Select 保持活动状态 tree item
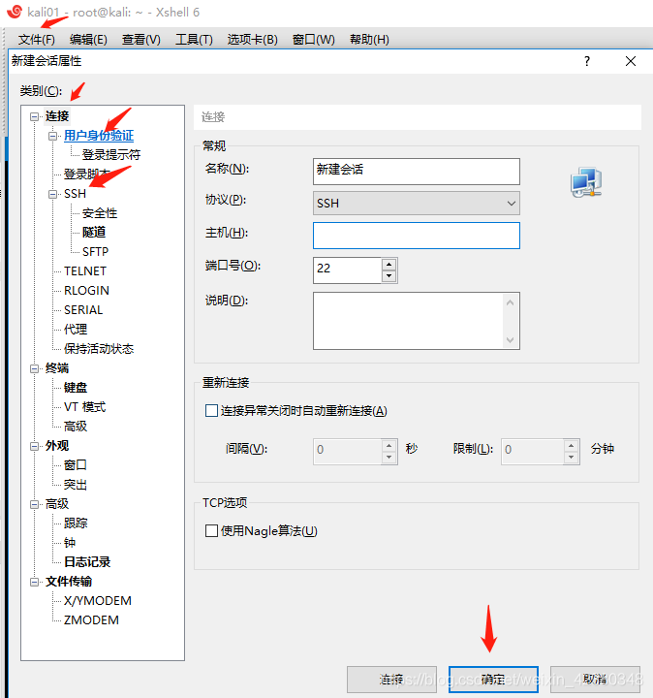Image resolution: width=653 pixels, height=698 pixels. pyautogui.click(x=99, y=349)
